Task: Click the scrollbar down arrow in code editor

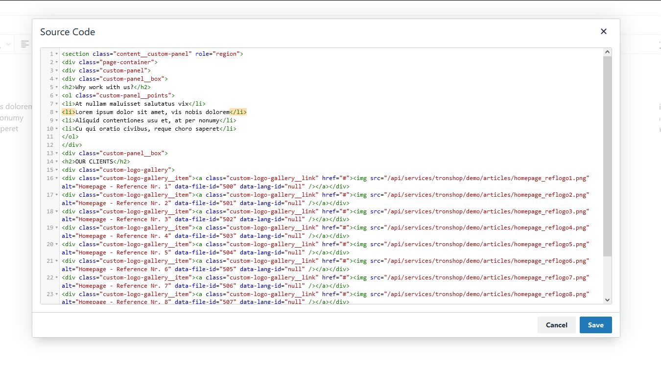Action: [x=608, y=300]
